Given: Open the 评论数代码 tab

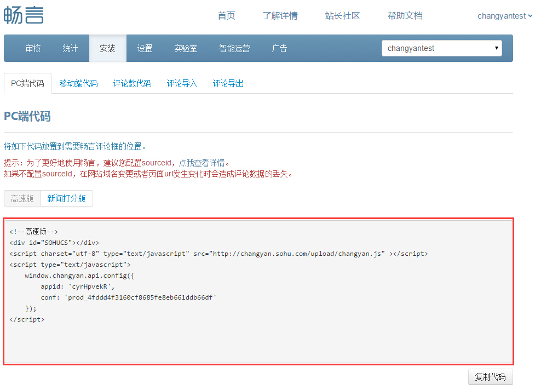Looking at the screenshot, I should (x=132, y=83).
